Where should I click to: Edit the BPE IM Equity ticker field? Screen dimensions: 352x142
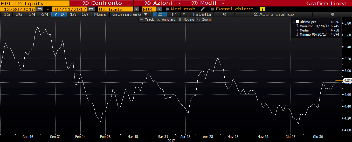[35, 3]
